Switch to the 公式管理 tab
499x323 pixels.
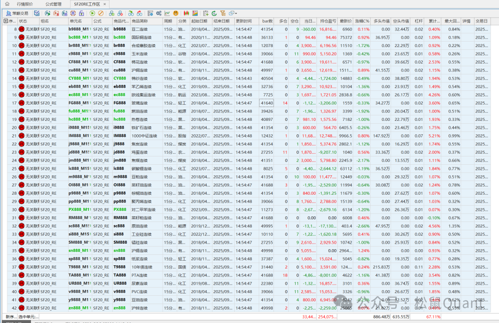coord(54,4)
